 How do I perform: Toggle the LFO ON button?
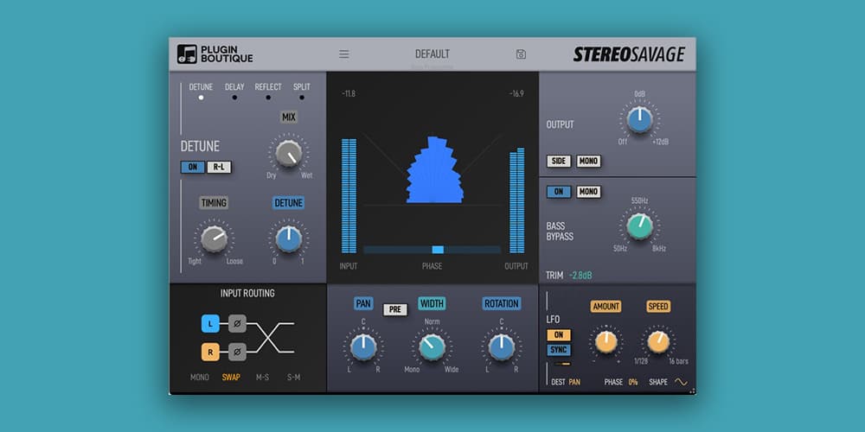(x=559, y=335)
